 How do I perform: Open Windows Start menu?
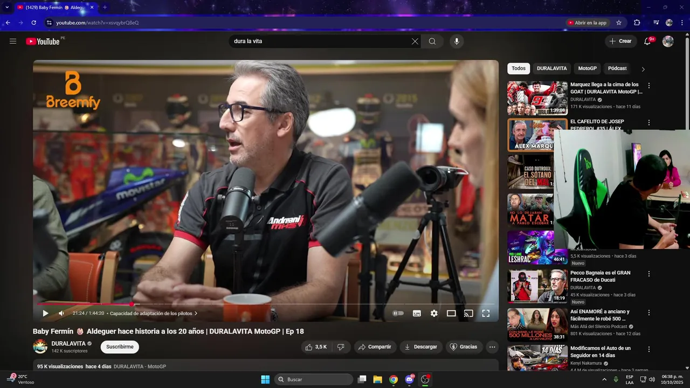[x=265, y=379]
